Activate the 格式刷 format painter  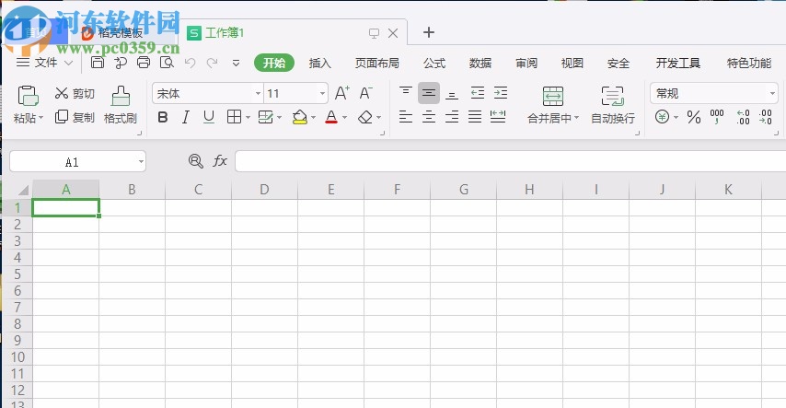pos(121,105)
